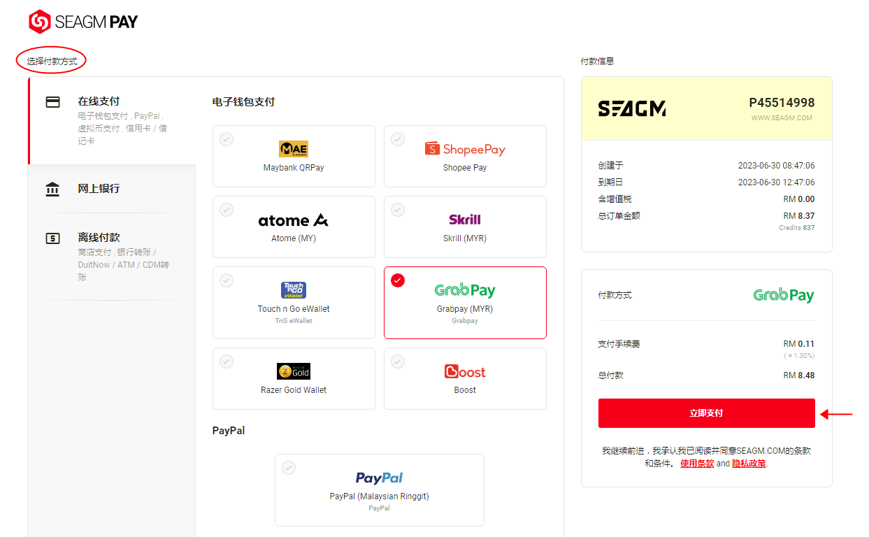Select the Razer Gold Wallet icon
Image resolution: width=869 pixels, height=537 pixels.
point(294,371)
